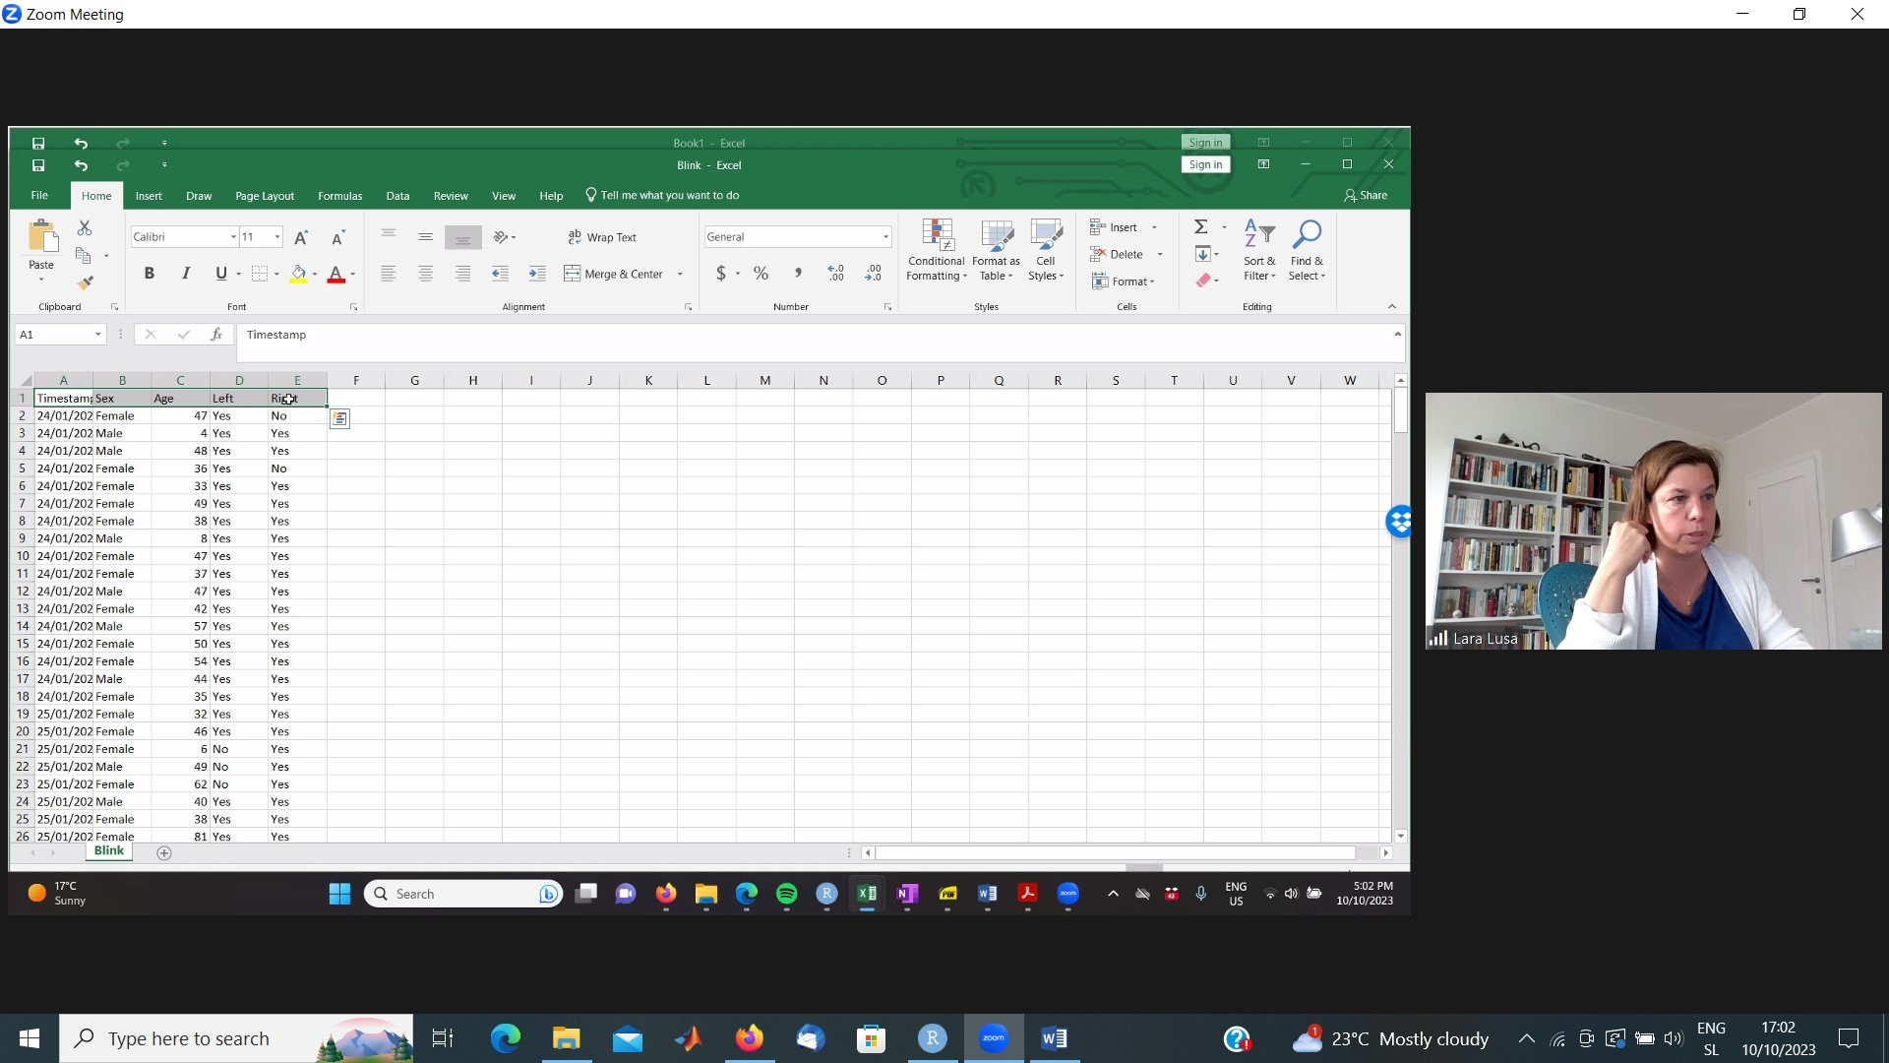Viewport: 1889px width, 1063px height.
Task: Click the Insert Function fx icon
Action: [216, 335]
